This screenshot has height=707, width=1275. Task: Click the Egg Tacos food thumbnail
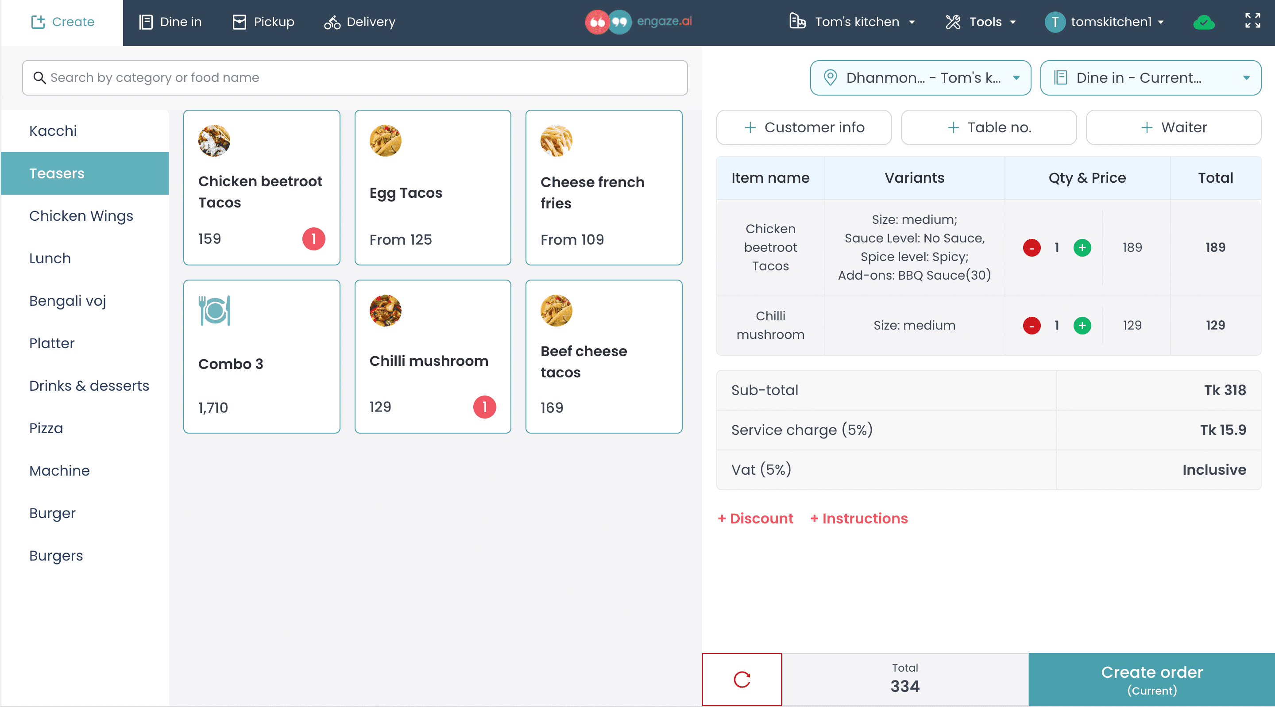[x=385, y=141]
